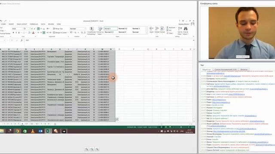Screen dimensions: 275x154
Task: Click the Format cells icon
Action: pos(162,29)
